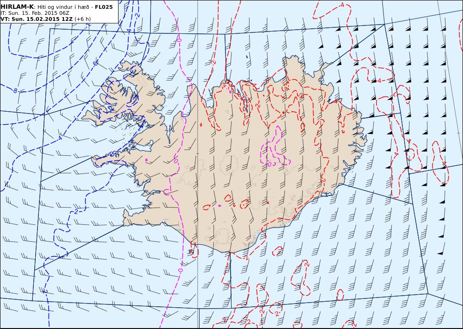Click the 'VT: Sun. 15.02.2015 12Z' valid time
This screenshot has width=463, height=329.
(x=37, y=19)
